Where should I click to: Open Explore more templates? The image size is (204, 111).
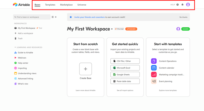168,90
